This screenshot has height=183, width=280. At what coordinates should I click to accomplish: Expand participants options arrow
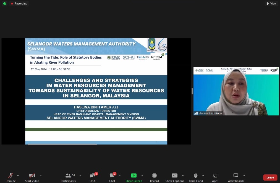tap(80, 176)
